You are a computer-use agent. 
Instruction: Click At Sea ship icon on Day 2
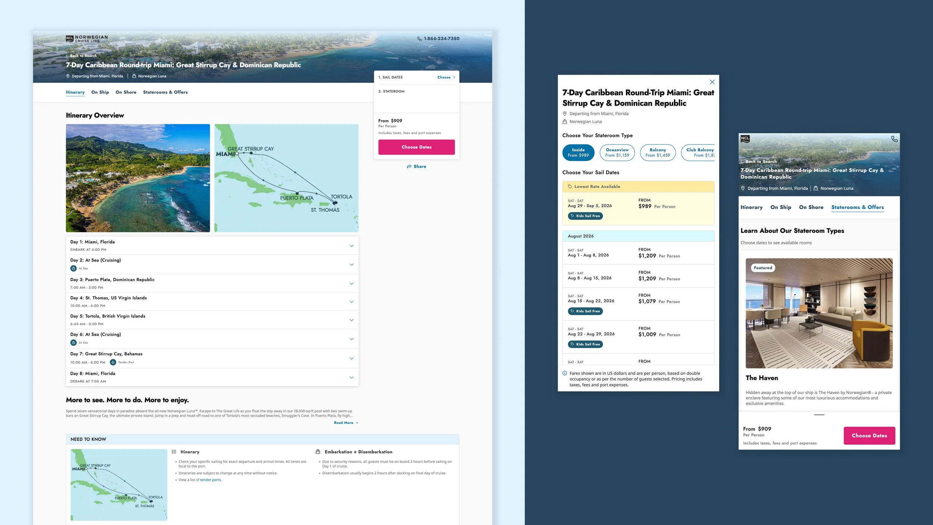74,268
